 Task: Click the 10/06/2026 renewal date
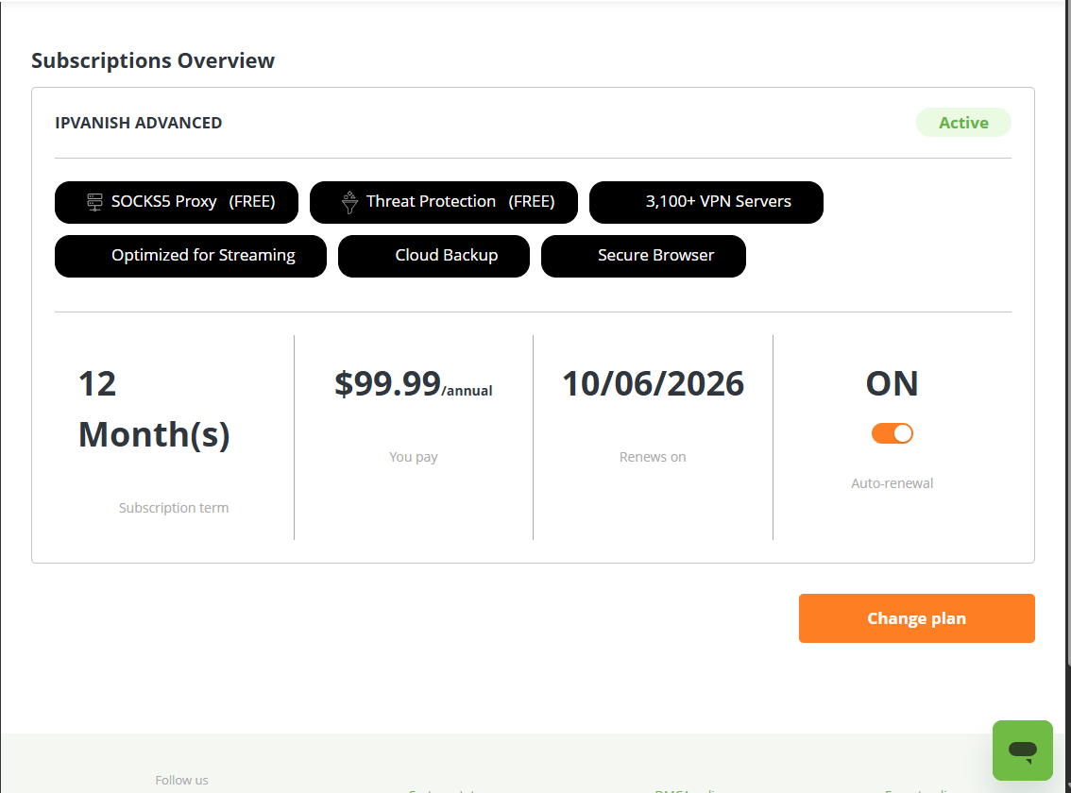653,384
